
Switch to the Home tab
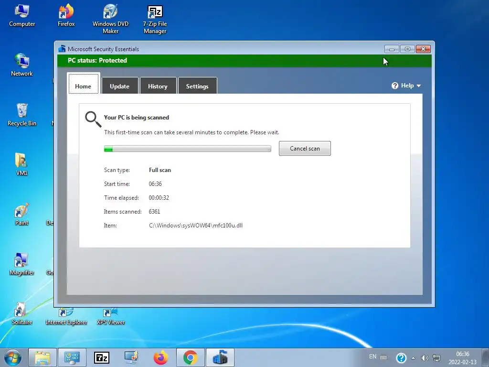coord(83,83)
